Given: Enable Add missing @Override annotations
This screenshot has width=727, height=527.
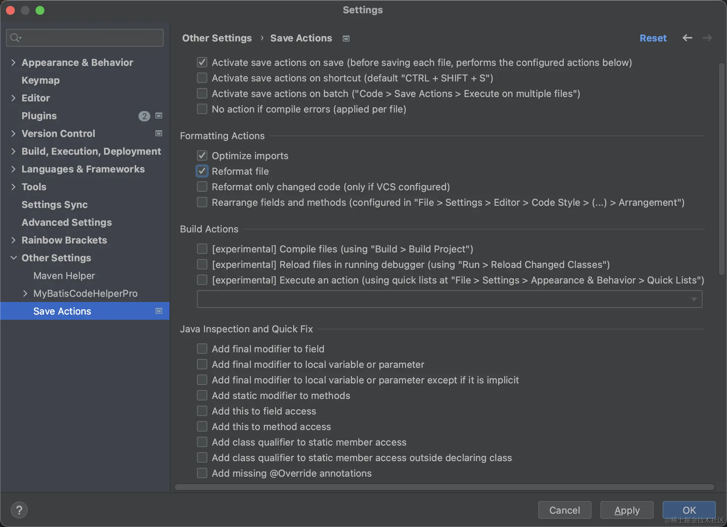Looking at the screenshot, I should coord(202,473).
